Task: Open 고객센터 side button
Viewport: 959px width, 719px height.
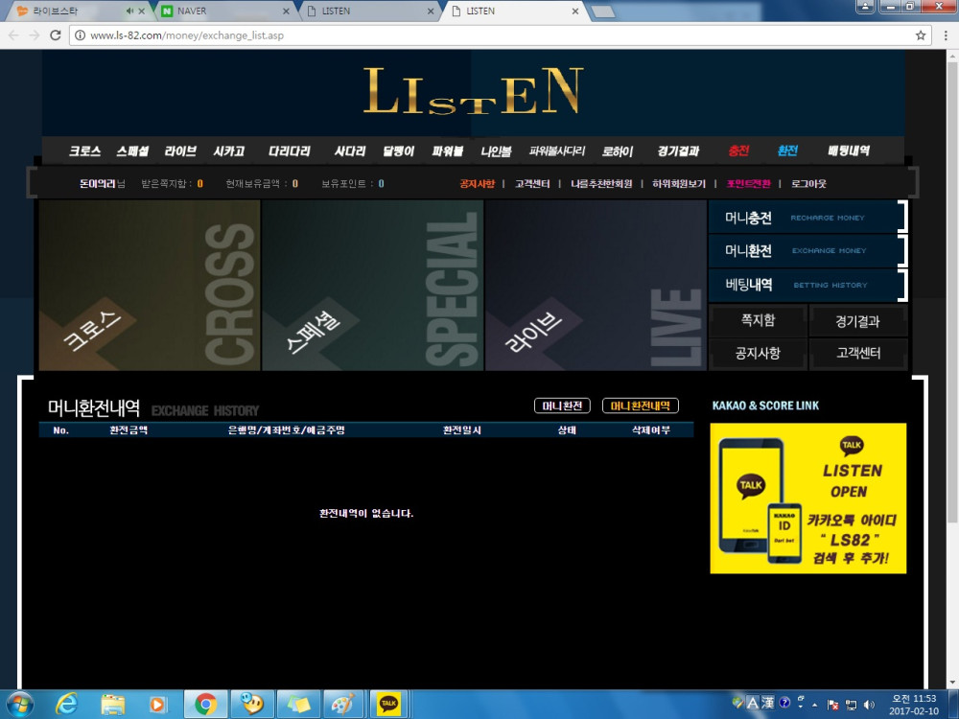Action: [x=857, y=354]
